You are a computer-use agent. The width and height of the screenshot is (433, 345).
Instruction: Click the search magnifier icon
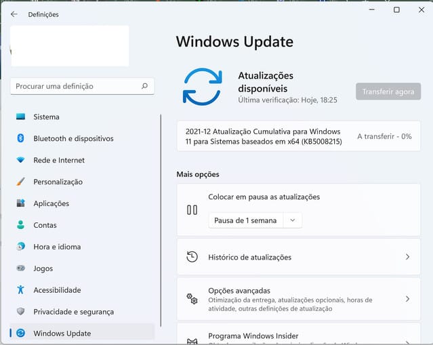point(145,86)
